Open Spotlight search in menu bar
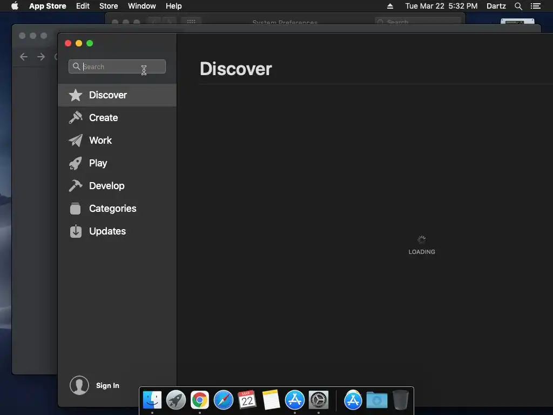 [x=518, y=6]
